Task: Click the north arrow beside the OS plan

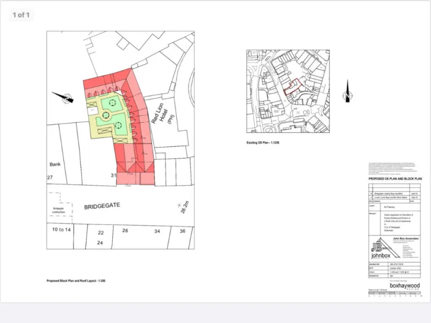Action: coord(348,93)
